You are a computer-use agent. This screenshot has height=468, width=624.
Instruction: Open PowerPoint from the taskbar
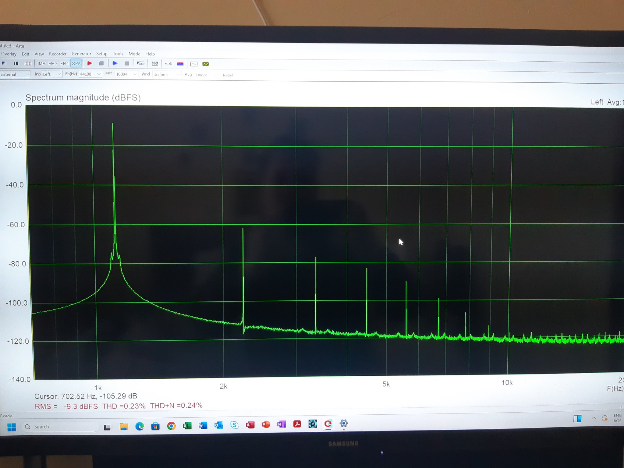[266, 424]
